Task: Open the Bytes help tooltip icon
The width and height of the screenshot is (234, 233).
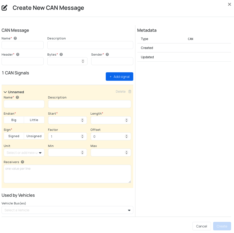Action: pos(61,55)
